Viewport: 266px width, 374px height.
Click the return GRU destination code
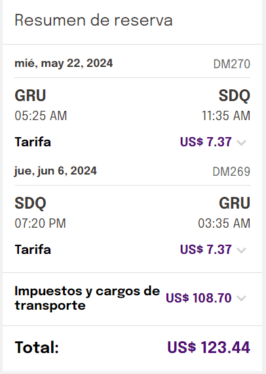(x=235, y=203)
